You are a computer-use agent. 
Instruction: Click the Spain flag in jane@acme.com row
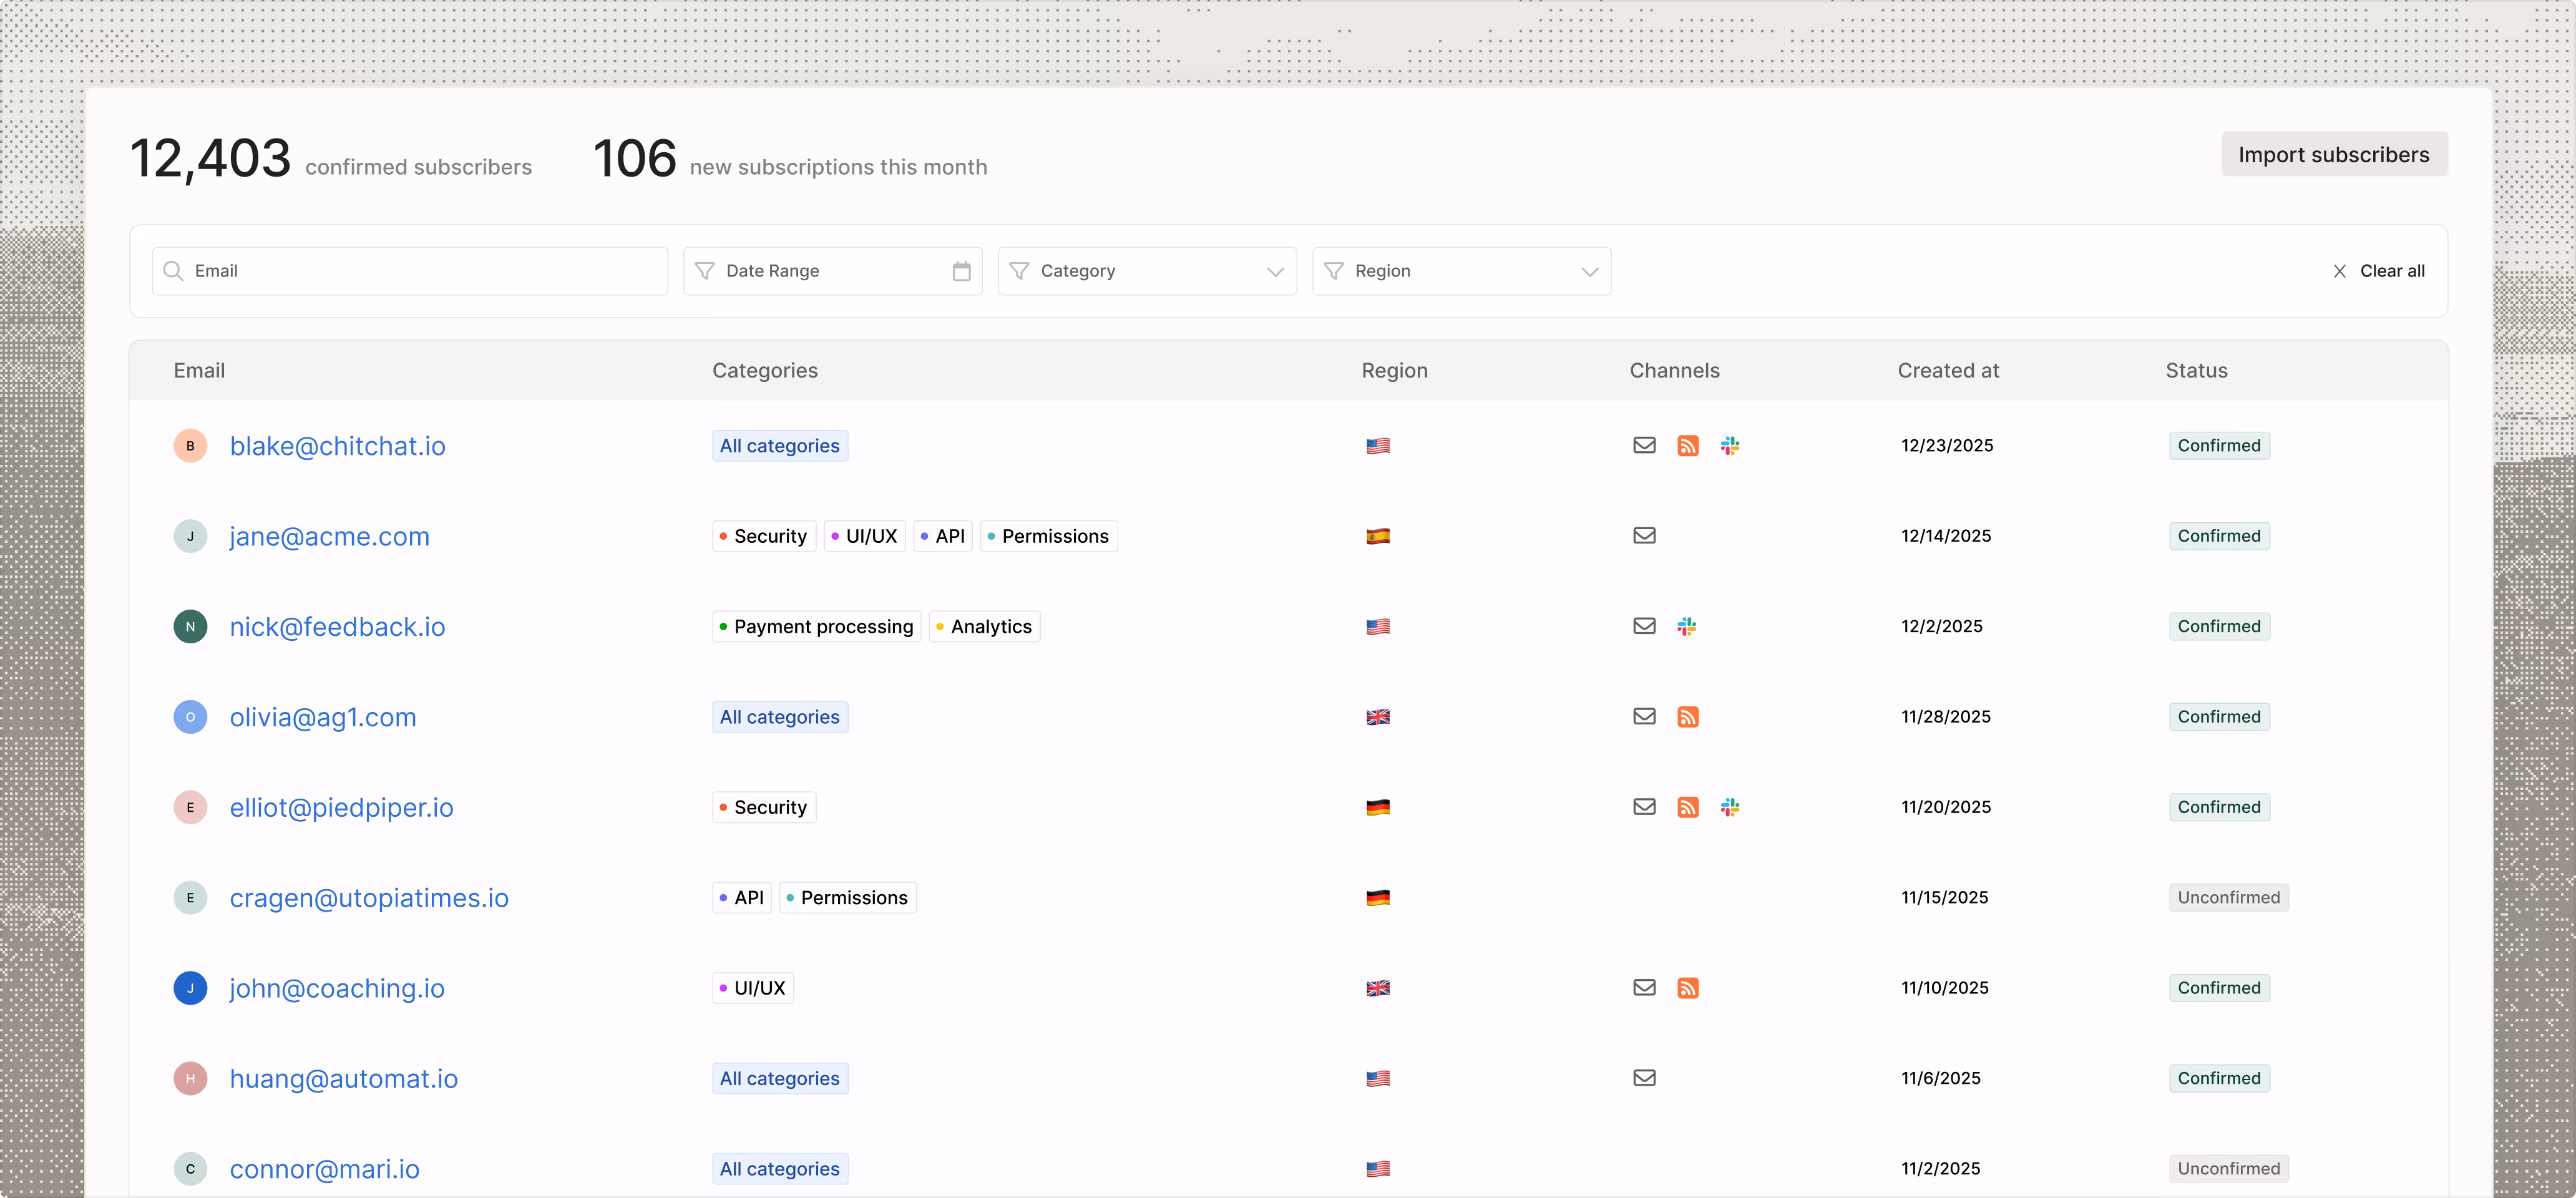coord(1378,536)
